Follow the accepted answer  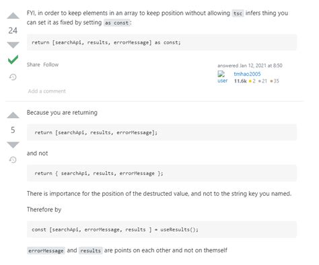tap(51, 64)
